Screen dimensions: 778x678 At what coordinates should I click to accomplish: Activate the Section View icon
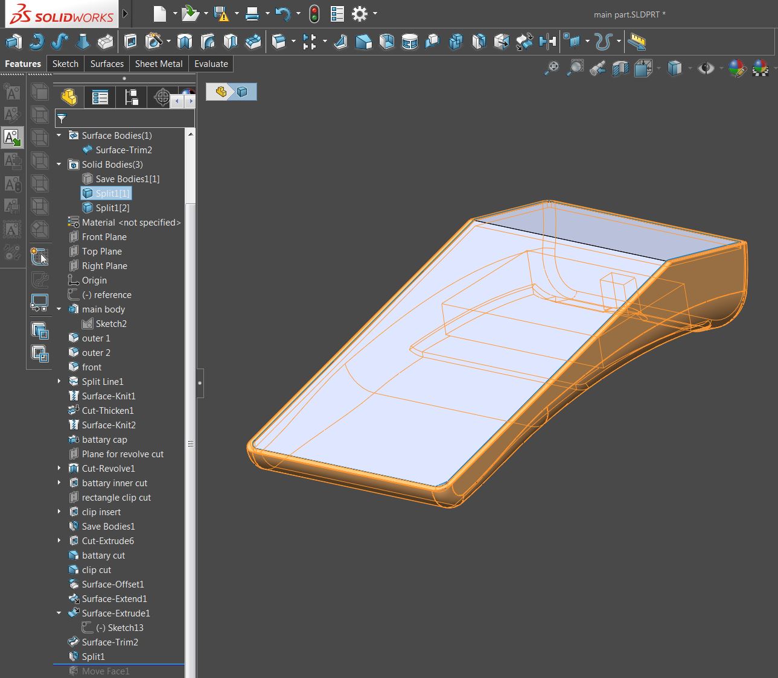(x=620, y=69)
